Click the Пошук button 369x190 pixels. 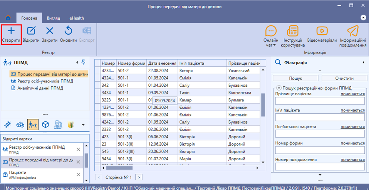(x=295, y=78)
